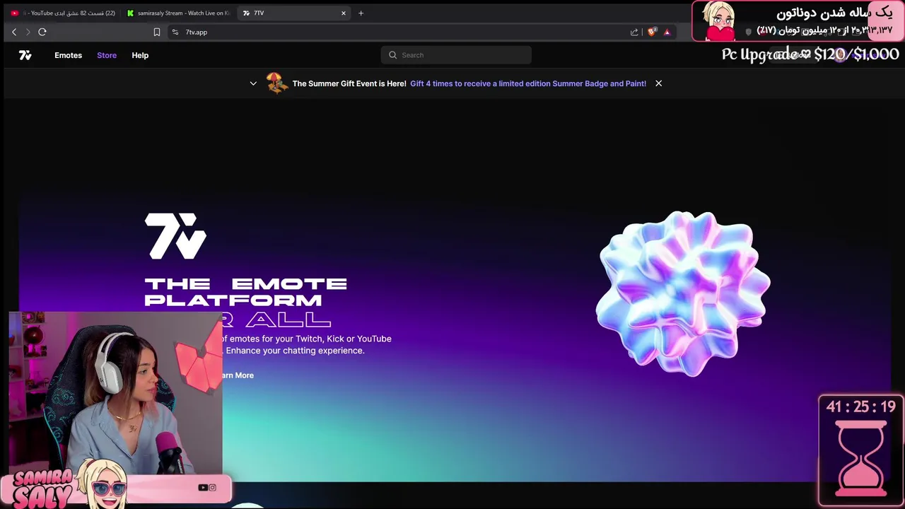
Task: Click the Learn More link
Action: point(238,375)
